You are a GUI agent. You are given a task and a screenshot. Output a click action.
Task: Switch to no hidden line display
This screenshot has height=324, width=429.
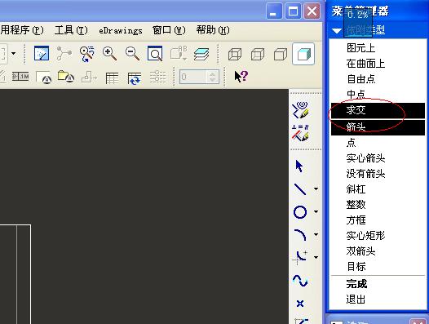pos(281,54)
